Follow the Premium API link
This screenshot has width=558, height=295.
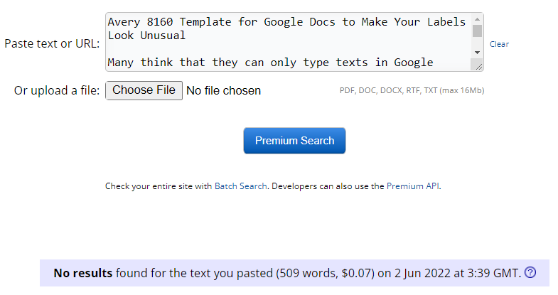[413, 186]
